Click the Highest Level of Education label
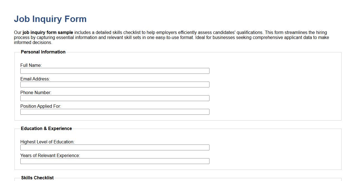Image resolution: width=356 pixels, height=181 pixels. (x=47, y=142)
